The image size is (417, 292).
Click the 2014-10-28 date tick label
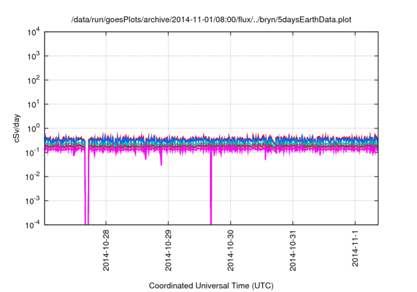click(106, 250)
